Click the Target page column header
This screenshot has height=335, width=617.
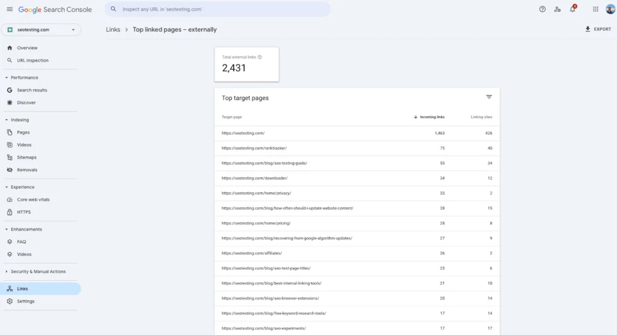point(232,117)
